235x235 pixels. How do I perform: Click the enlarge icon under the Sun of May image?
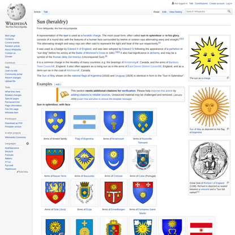pos(228,129)
